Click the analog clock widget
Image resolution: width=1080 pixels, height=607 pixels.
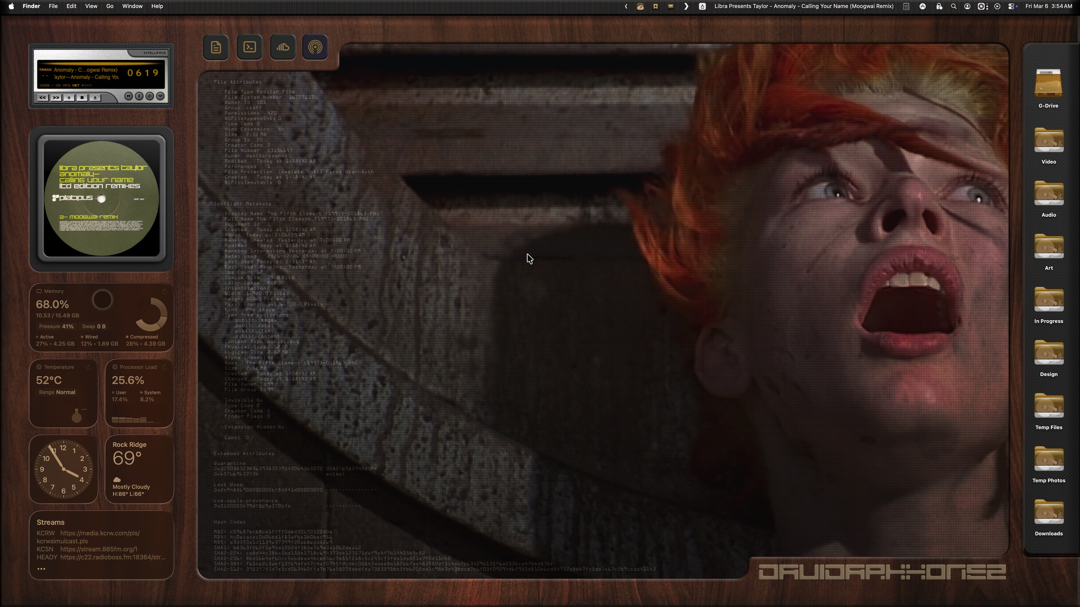point(63,469)
